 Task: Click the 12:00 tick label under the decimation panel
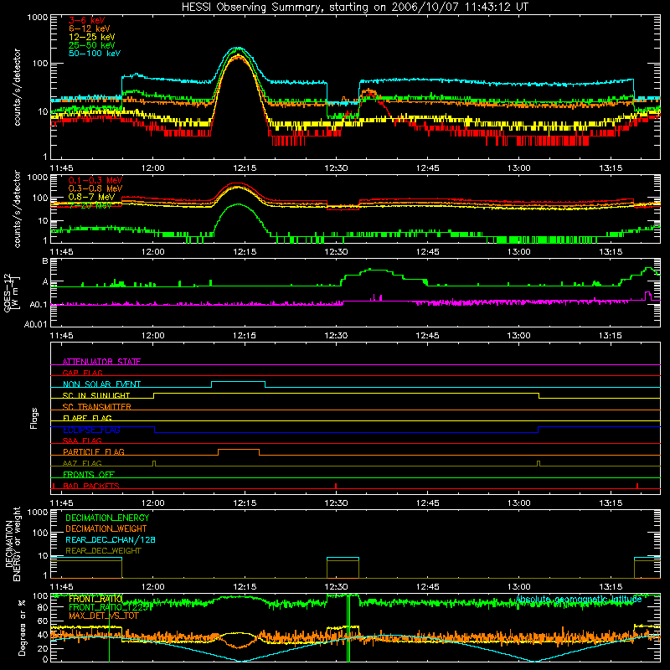153,587
